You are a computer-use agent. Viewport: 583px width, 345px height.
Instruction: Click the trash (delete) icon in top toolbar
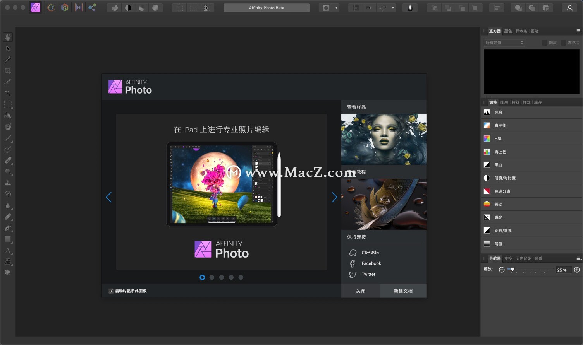[x=410, y=7]
